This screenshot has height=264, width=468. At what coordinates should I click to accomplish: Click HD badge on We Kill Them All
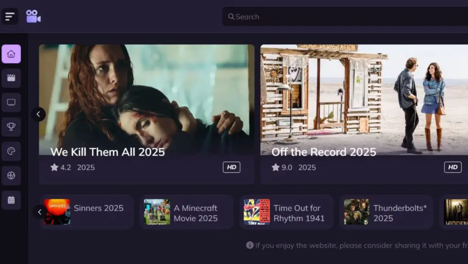[231, 167]
